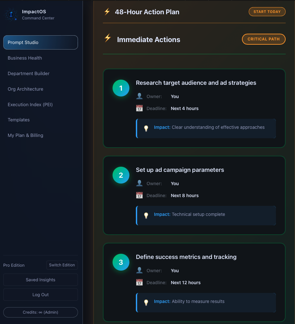Click the lightning bolt next to Immediate Actions
This screenshot has height=324, width=295.
tap(107, 39)
